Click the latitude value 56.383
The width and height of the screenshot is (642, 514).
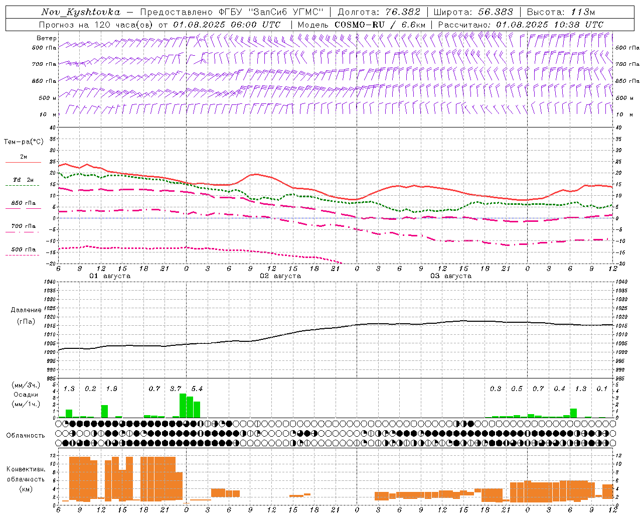click(496, 12)
